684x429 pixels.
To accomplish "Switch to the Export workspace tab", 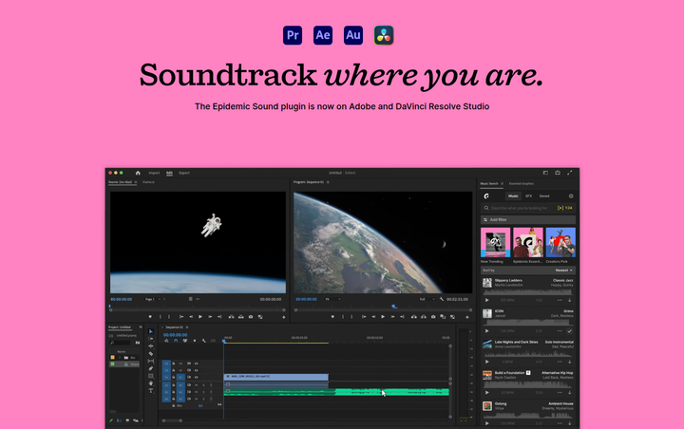I will pos(184,173).
